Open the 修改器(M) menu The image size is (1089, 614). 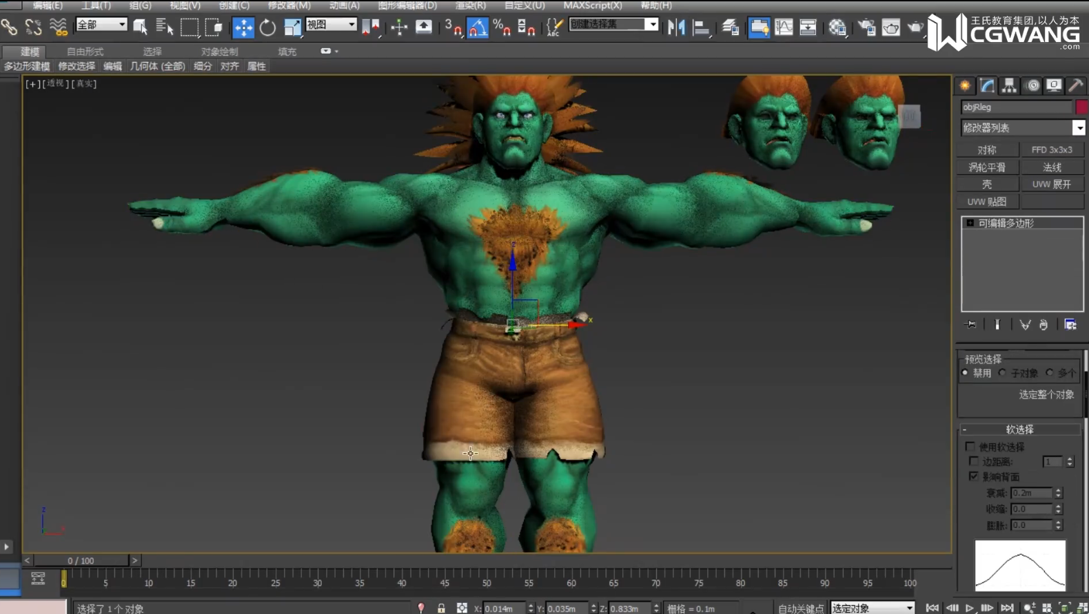tap(289, 6)
